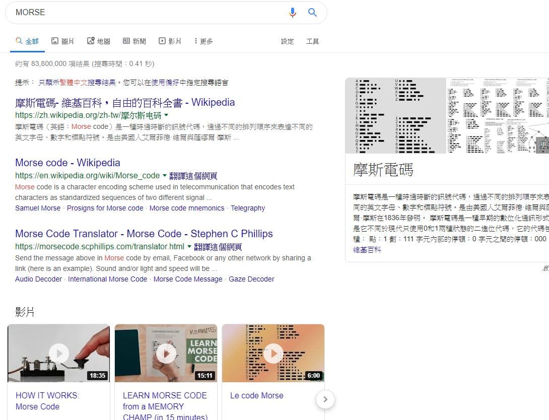The width and height of the screenshot is (549, 420).
Task: Open Gaze Decoder sitelink
Action: pyautogui.click(x=251, y=279)
